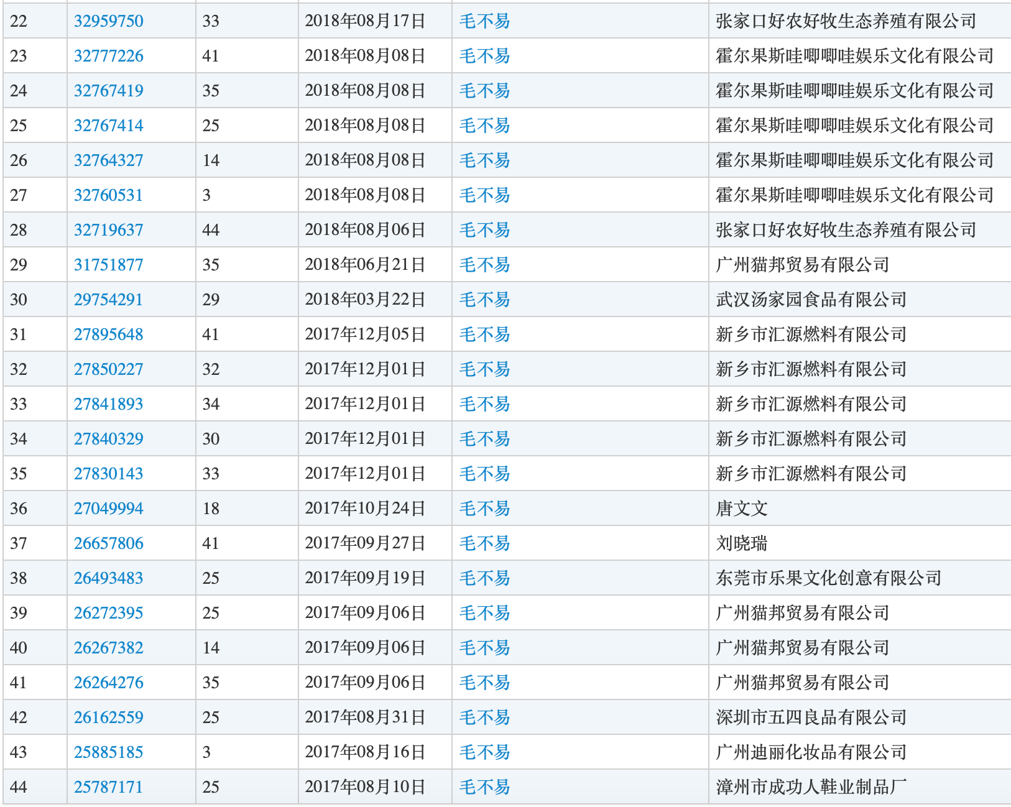
Task: Open 毛不易 trademark name in row 44
Action: (x=485, y=786)
